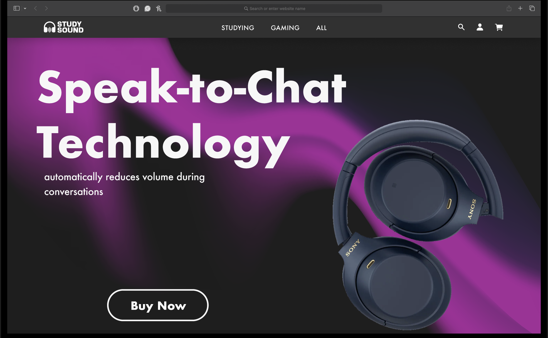Toggle the Safari sidebar icon

[17, 8]
